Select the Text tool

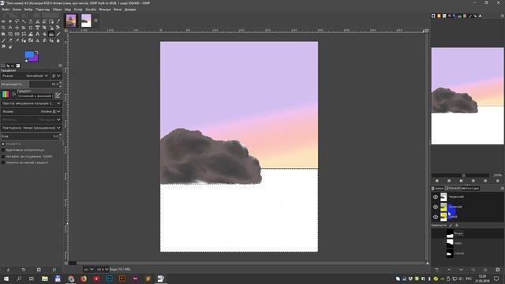[x=37, y=34]
